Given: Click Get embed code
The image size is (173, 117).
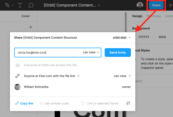Looking at the screenshot, I should click(54, 103).
